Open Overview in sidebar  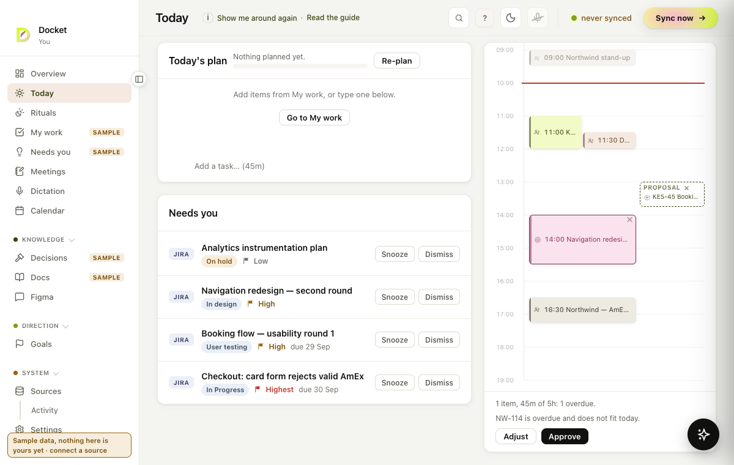[x=69, y=73]
